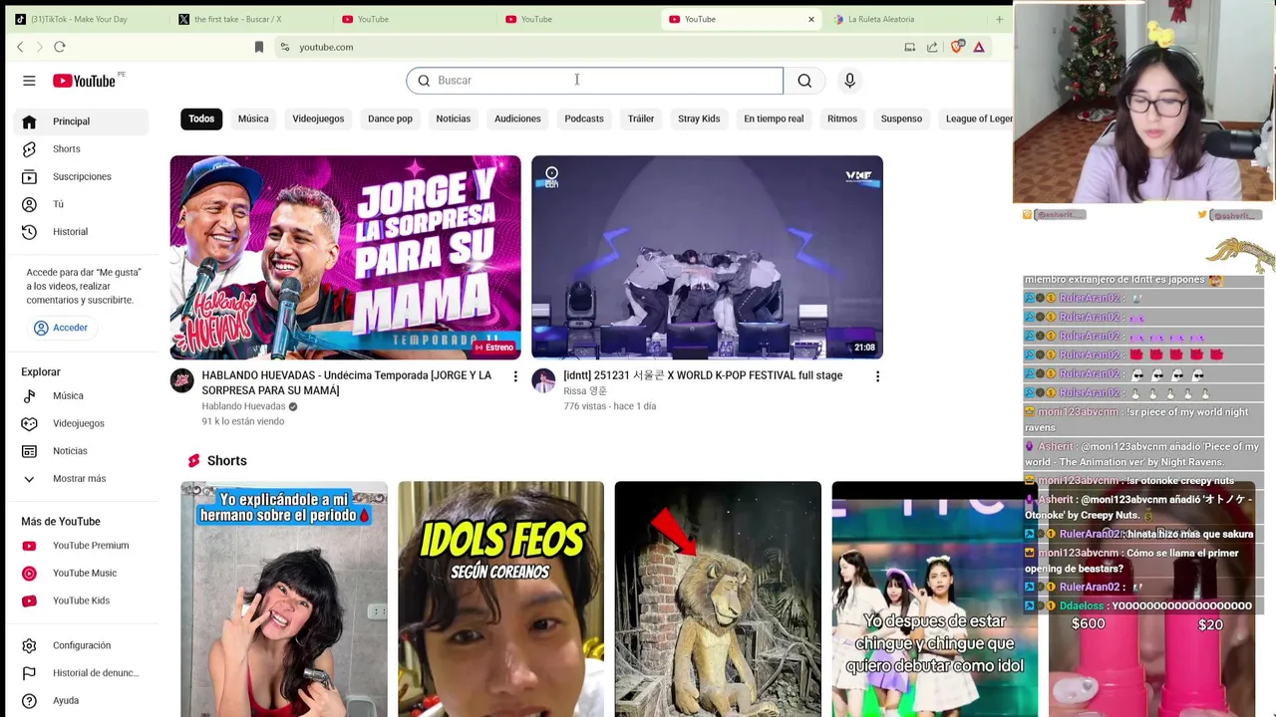Viewport: 1276px width, 717px height.
Task: Open the Jorge y la sorpresa thumbnail
Action: tap(345, 257)
